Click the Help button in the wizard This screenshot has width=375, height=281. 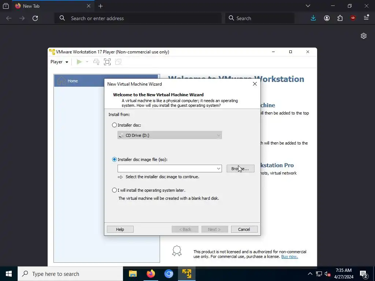[120, 229]
